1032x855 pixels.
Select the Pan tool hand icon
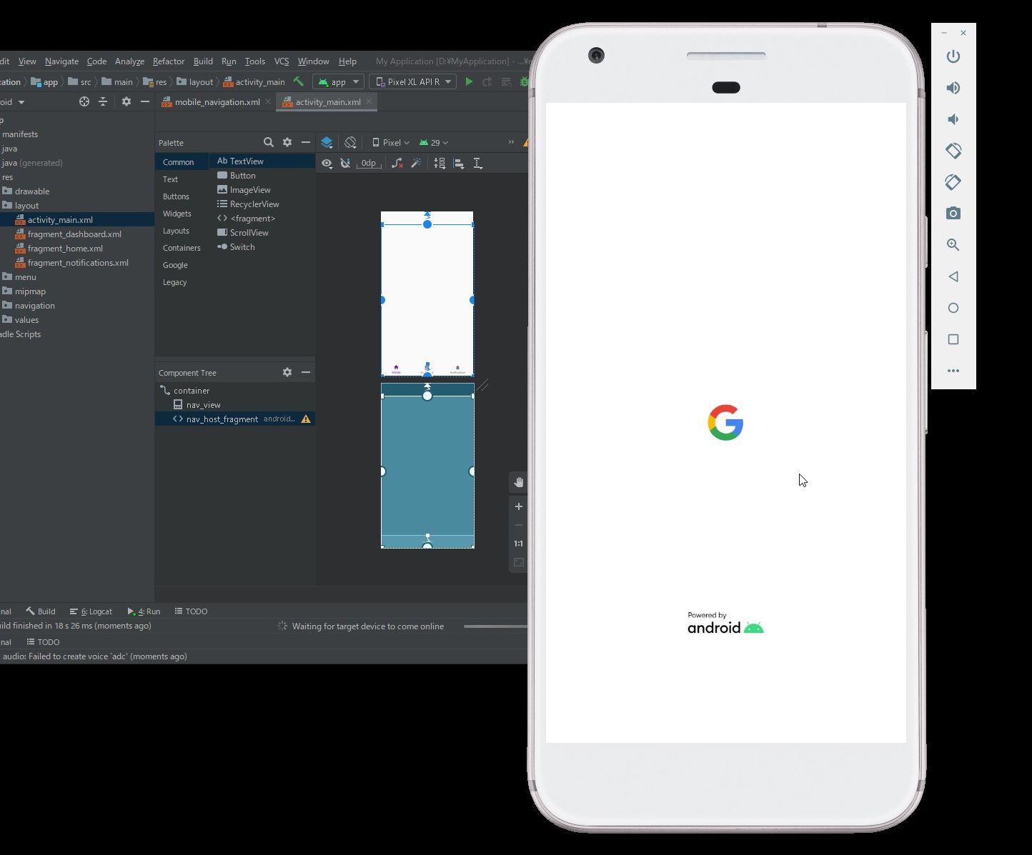[518, 482]
